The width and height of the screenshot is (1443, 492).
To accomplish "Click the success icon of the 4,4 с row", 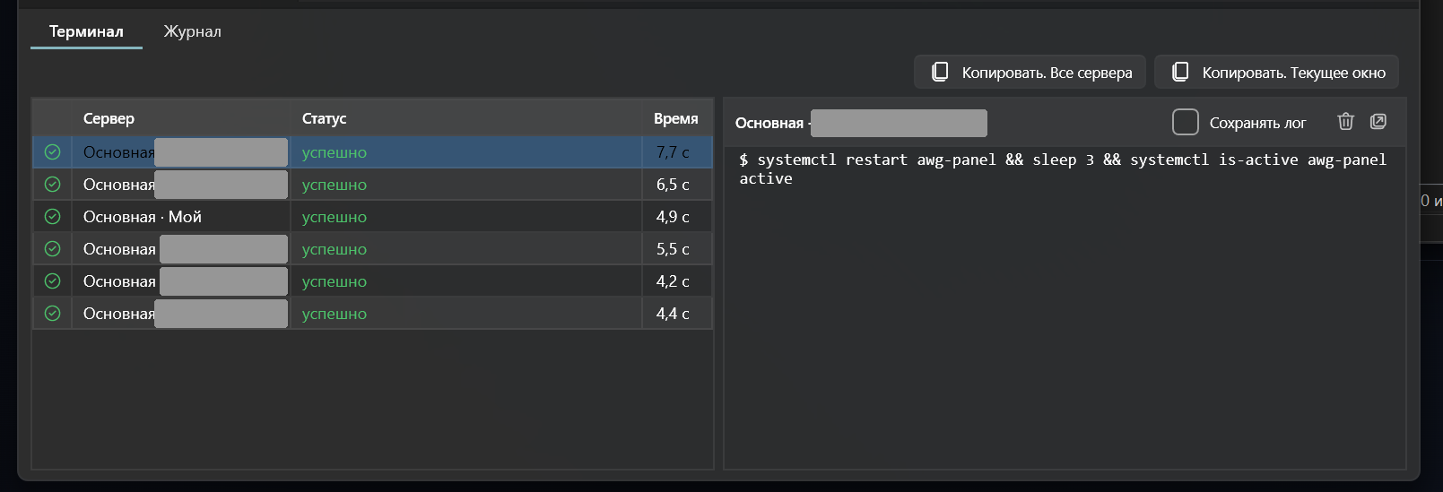I will point(53,314).
